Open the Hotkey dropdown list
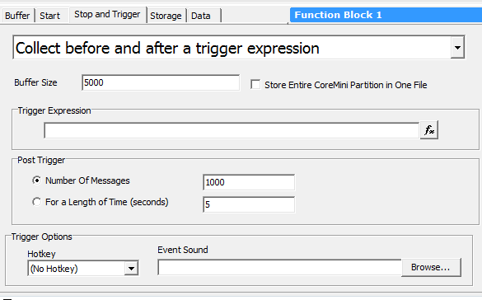This screenshot has width=482, height=300. (131, 269)
